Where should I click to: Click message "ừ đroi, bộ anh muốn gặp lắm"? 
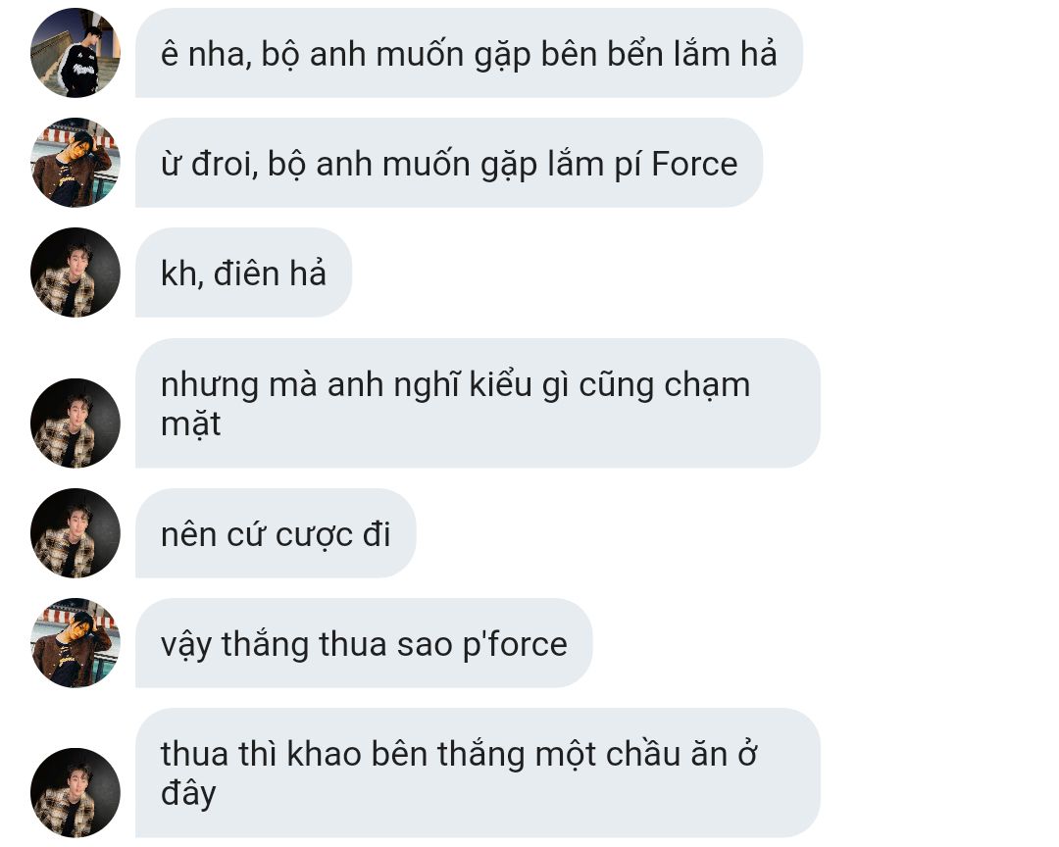[449, 163]
